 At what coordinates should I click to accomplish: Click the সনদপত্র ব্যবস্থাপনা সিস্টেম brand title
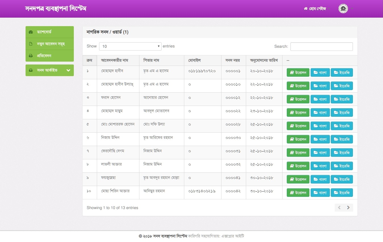tap(56, 9)
